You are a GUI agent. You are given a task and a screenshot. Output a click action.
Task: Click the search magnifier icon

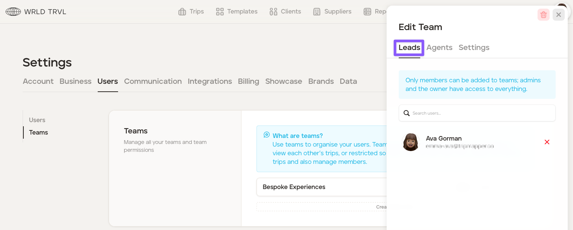(x=407, y=113)
